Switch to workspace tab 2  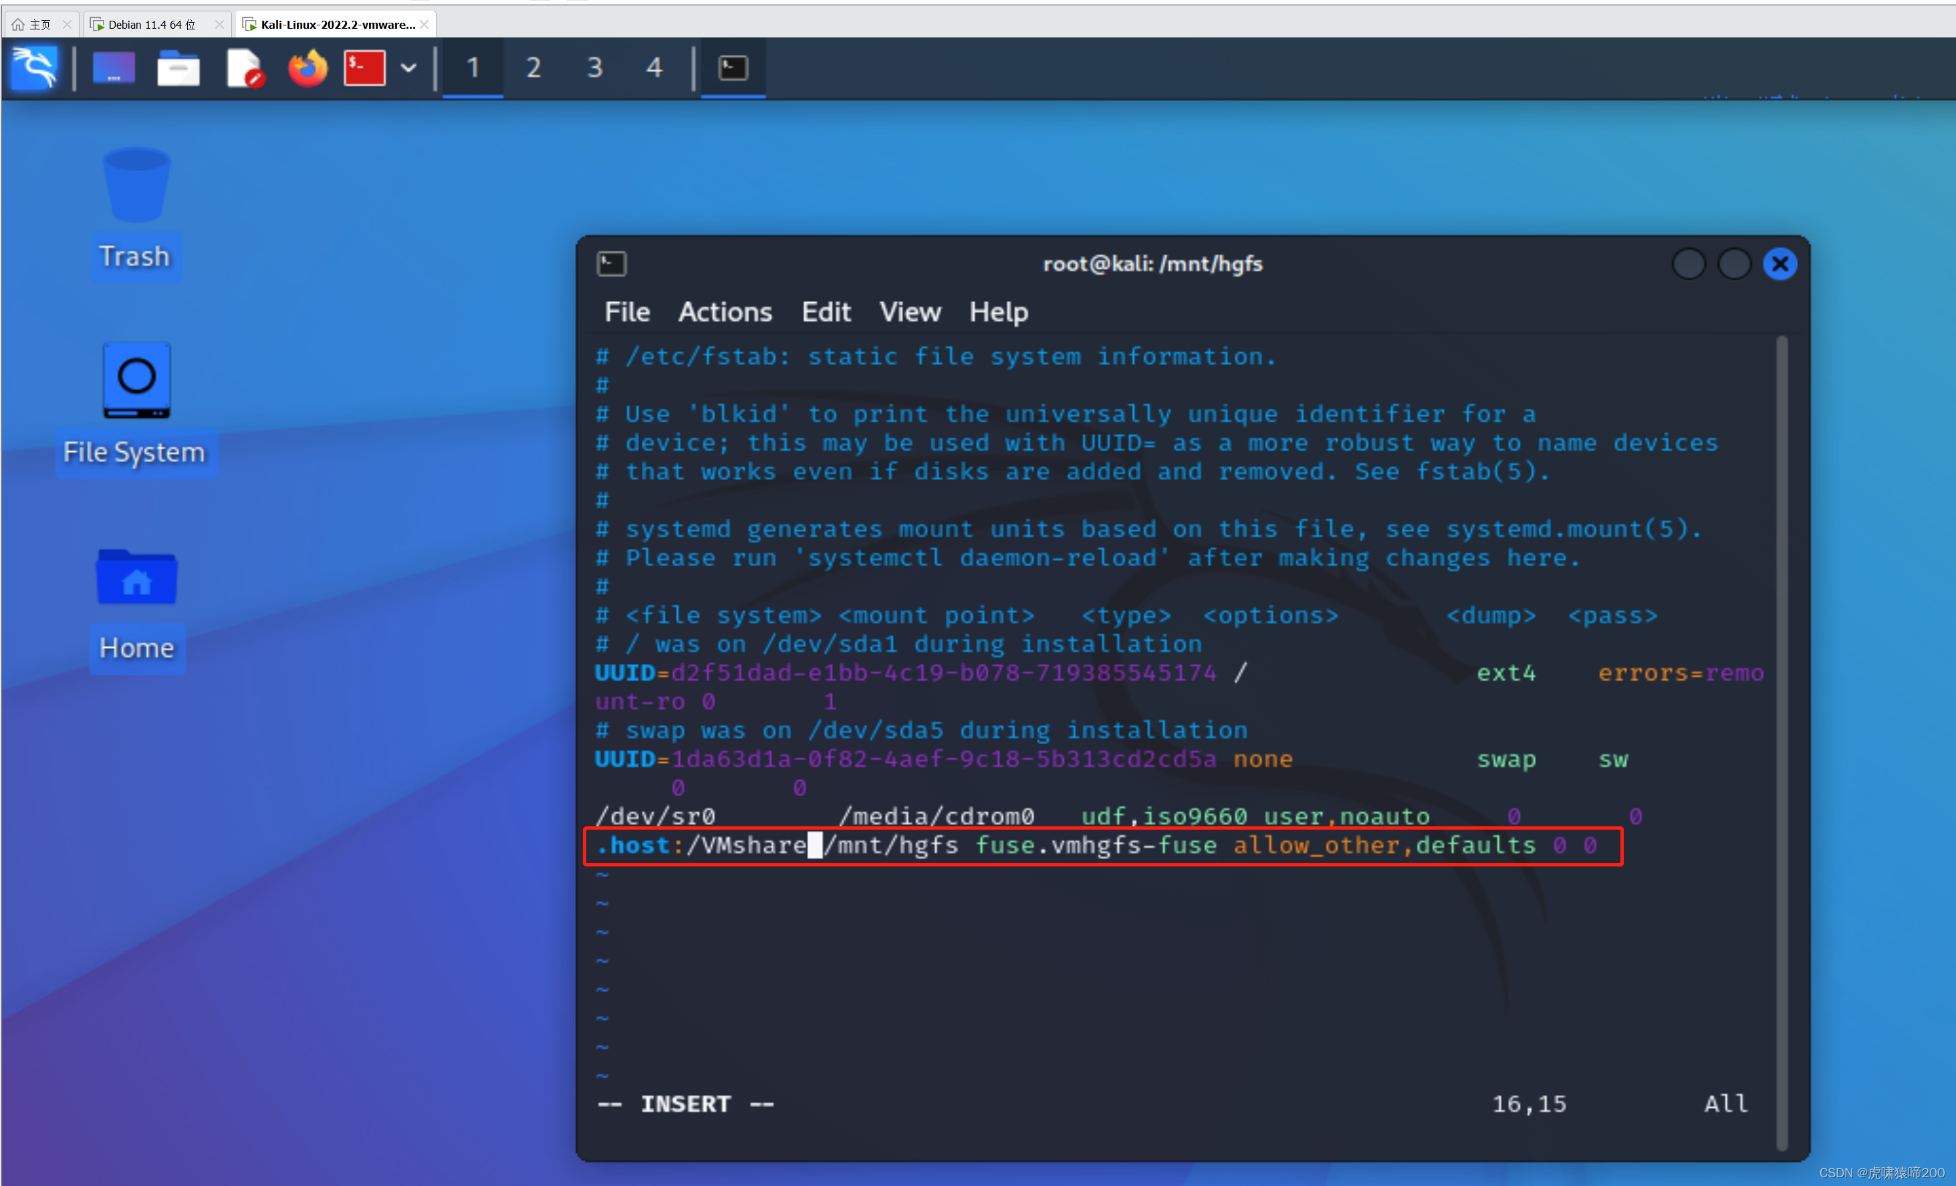[x=533, y=67]
